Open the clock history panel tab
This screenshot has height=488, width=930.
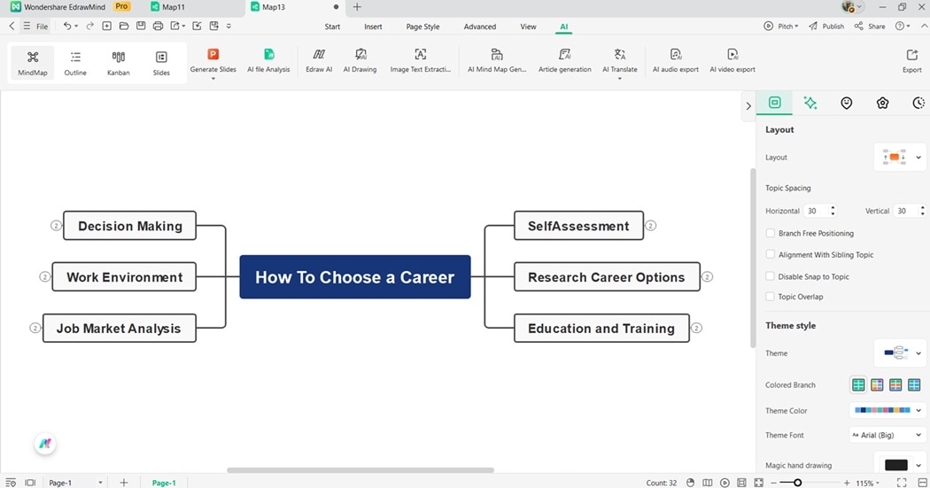coord(918,103)
